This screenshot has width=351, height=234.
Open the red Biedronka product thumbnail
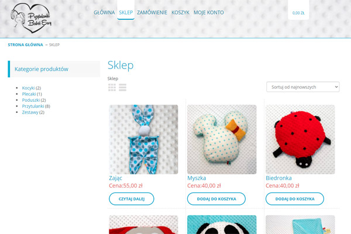pyautogui.click(x=300, y=139)
